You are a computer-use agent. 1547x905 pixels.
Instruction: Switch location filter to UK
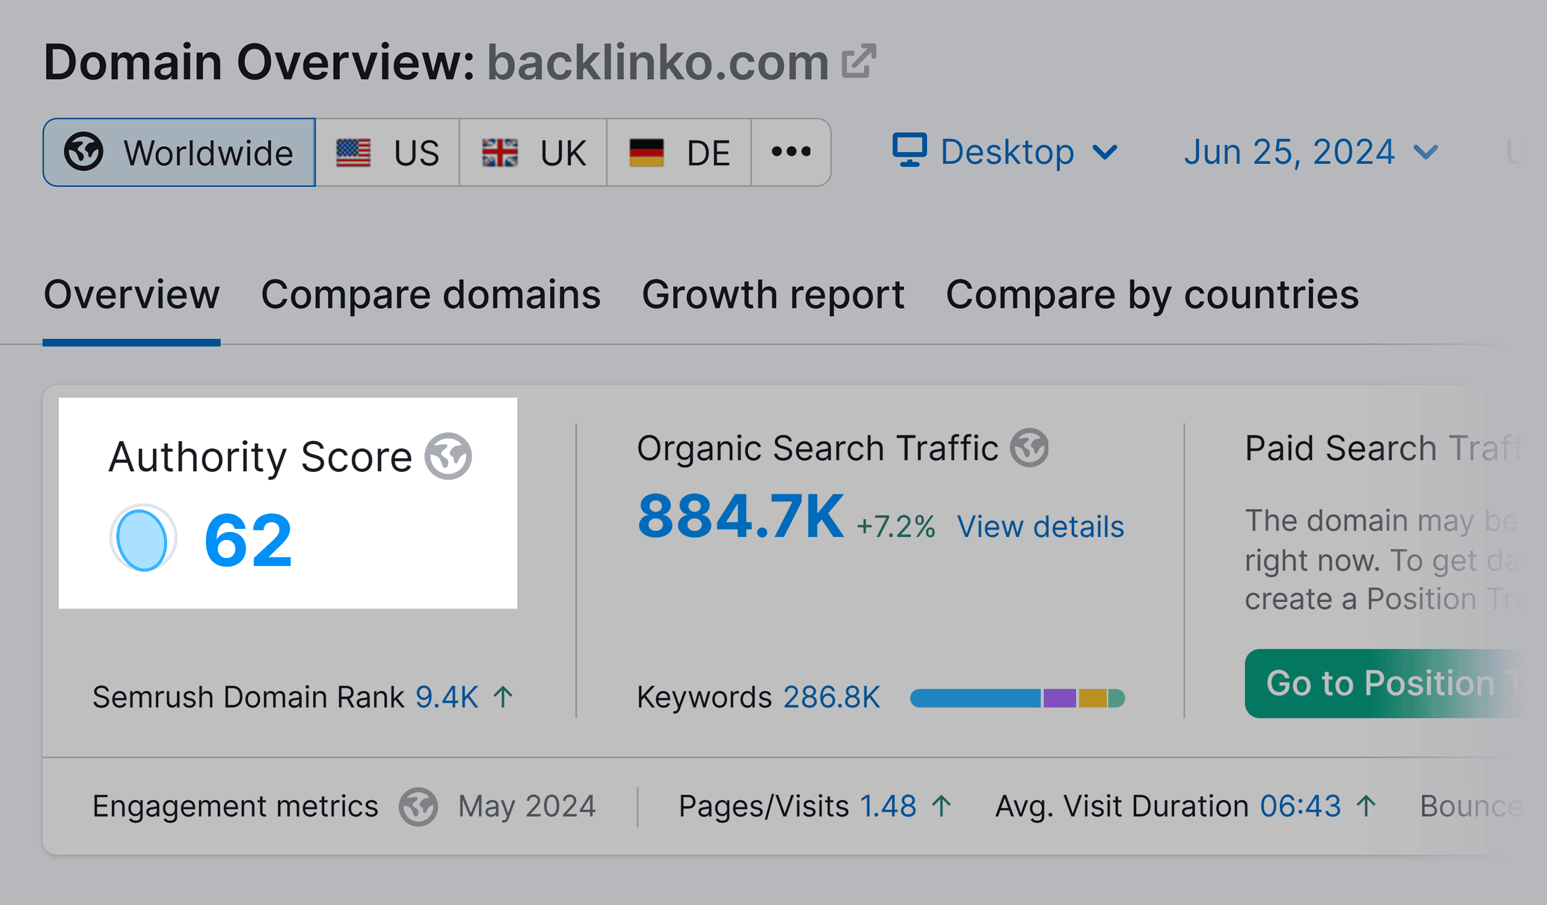(532, 152)
